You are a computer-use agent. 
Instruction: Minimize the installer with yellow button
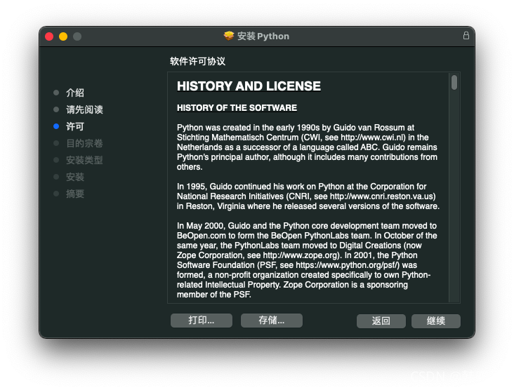[63, 36]
